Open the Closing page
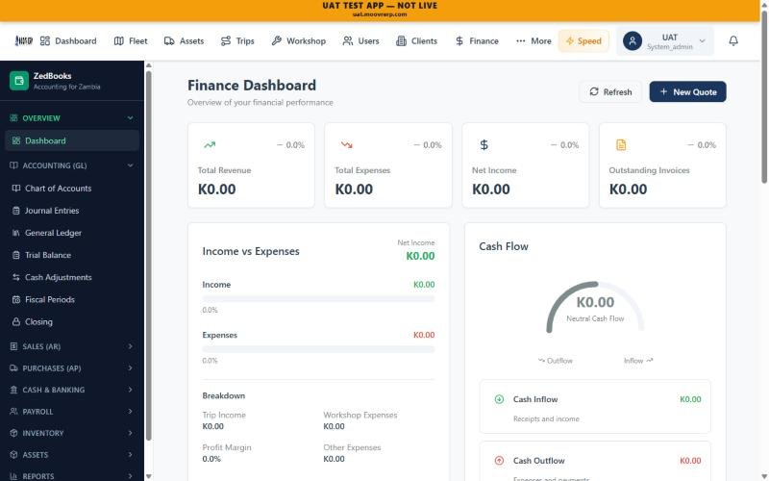Screen dimensions: 769x481 [x=71, y=322]
